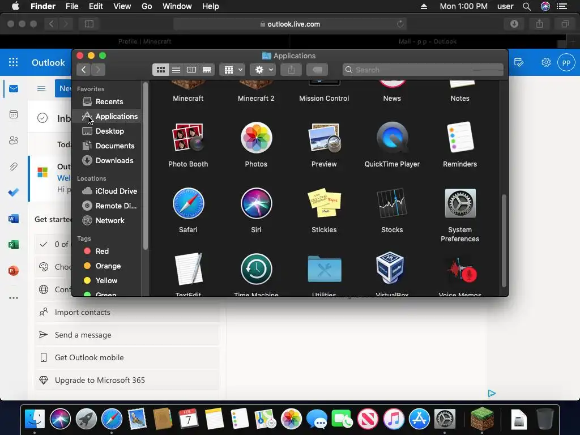Click Get Outlook mobile
Screen dimensions: 580x435
tap(127, 357)
